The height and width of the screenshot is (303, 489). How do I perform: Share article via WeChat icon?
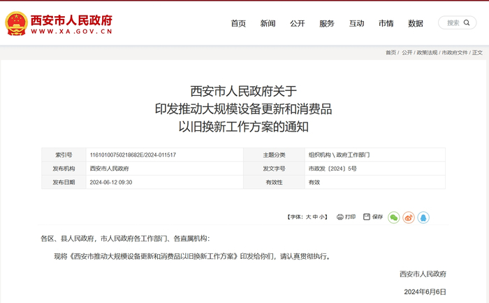pyautogui.click(x=393, y=218)
